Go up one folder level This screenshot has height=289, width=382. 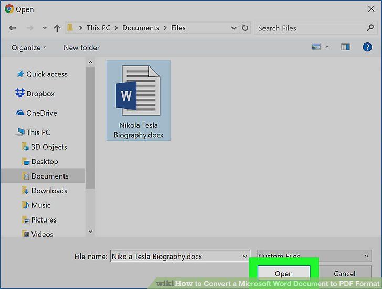[57, 28]
